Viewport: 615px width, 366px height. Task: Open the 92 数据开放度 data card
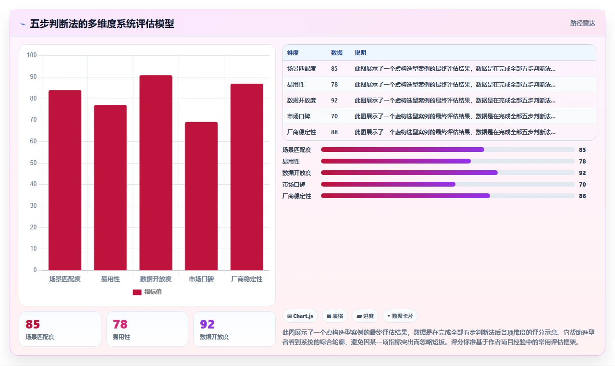(234, 329)
